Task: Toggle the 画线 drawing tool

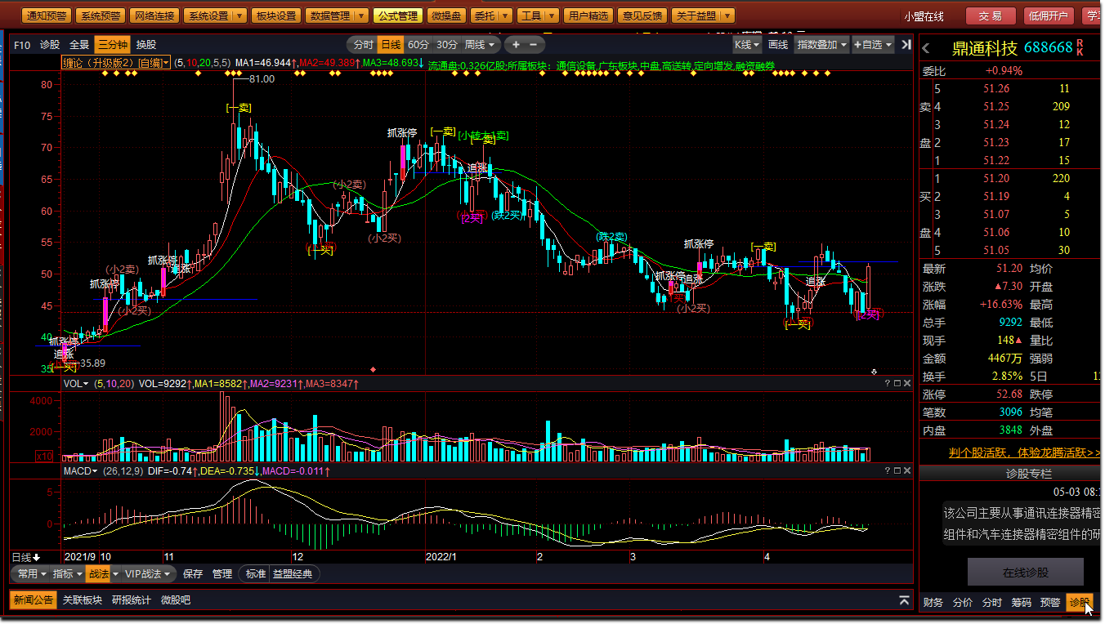Action: (x=779, y=44)
